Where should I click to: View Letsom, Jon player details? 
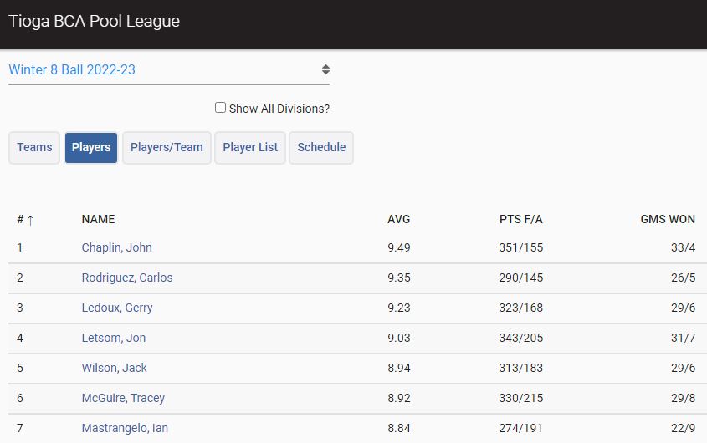coord(114,338)
